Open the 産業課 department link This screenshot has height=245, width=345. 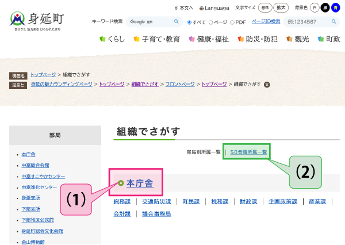(x=317, y=201)
